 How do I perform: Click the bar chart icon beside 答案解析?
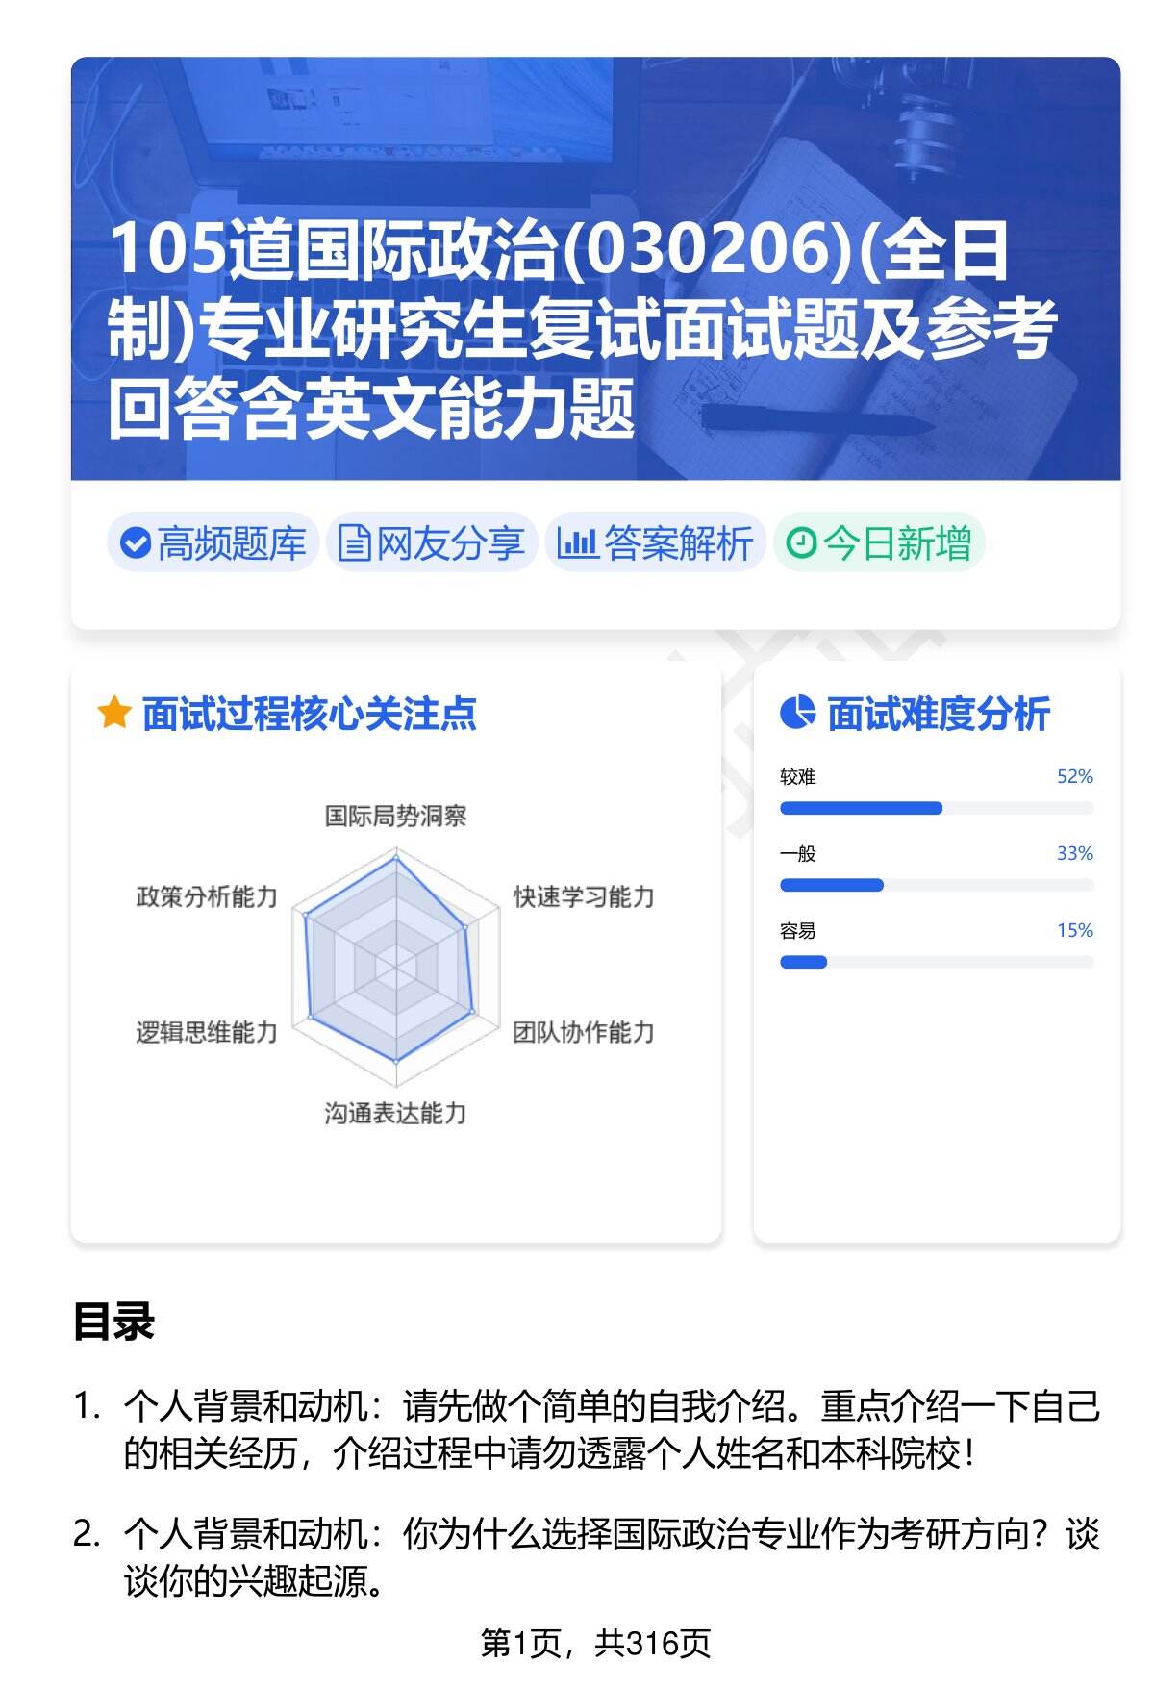577,543
